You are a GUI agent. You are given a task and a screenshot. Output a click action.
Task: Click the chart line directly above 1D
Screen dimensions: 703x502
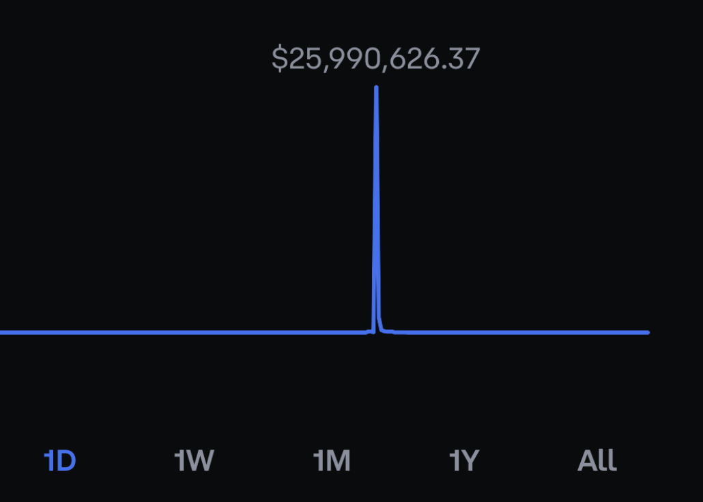[x=60, y=333]
